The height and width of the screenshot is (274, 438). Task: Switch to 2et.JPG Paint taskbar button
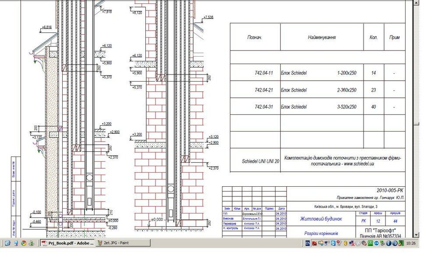pos(123,243)
